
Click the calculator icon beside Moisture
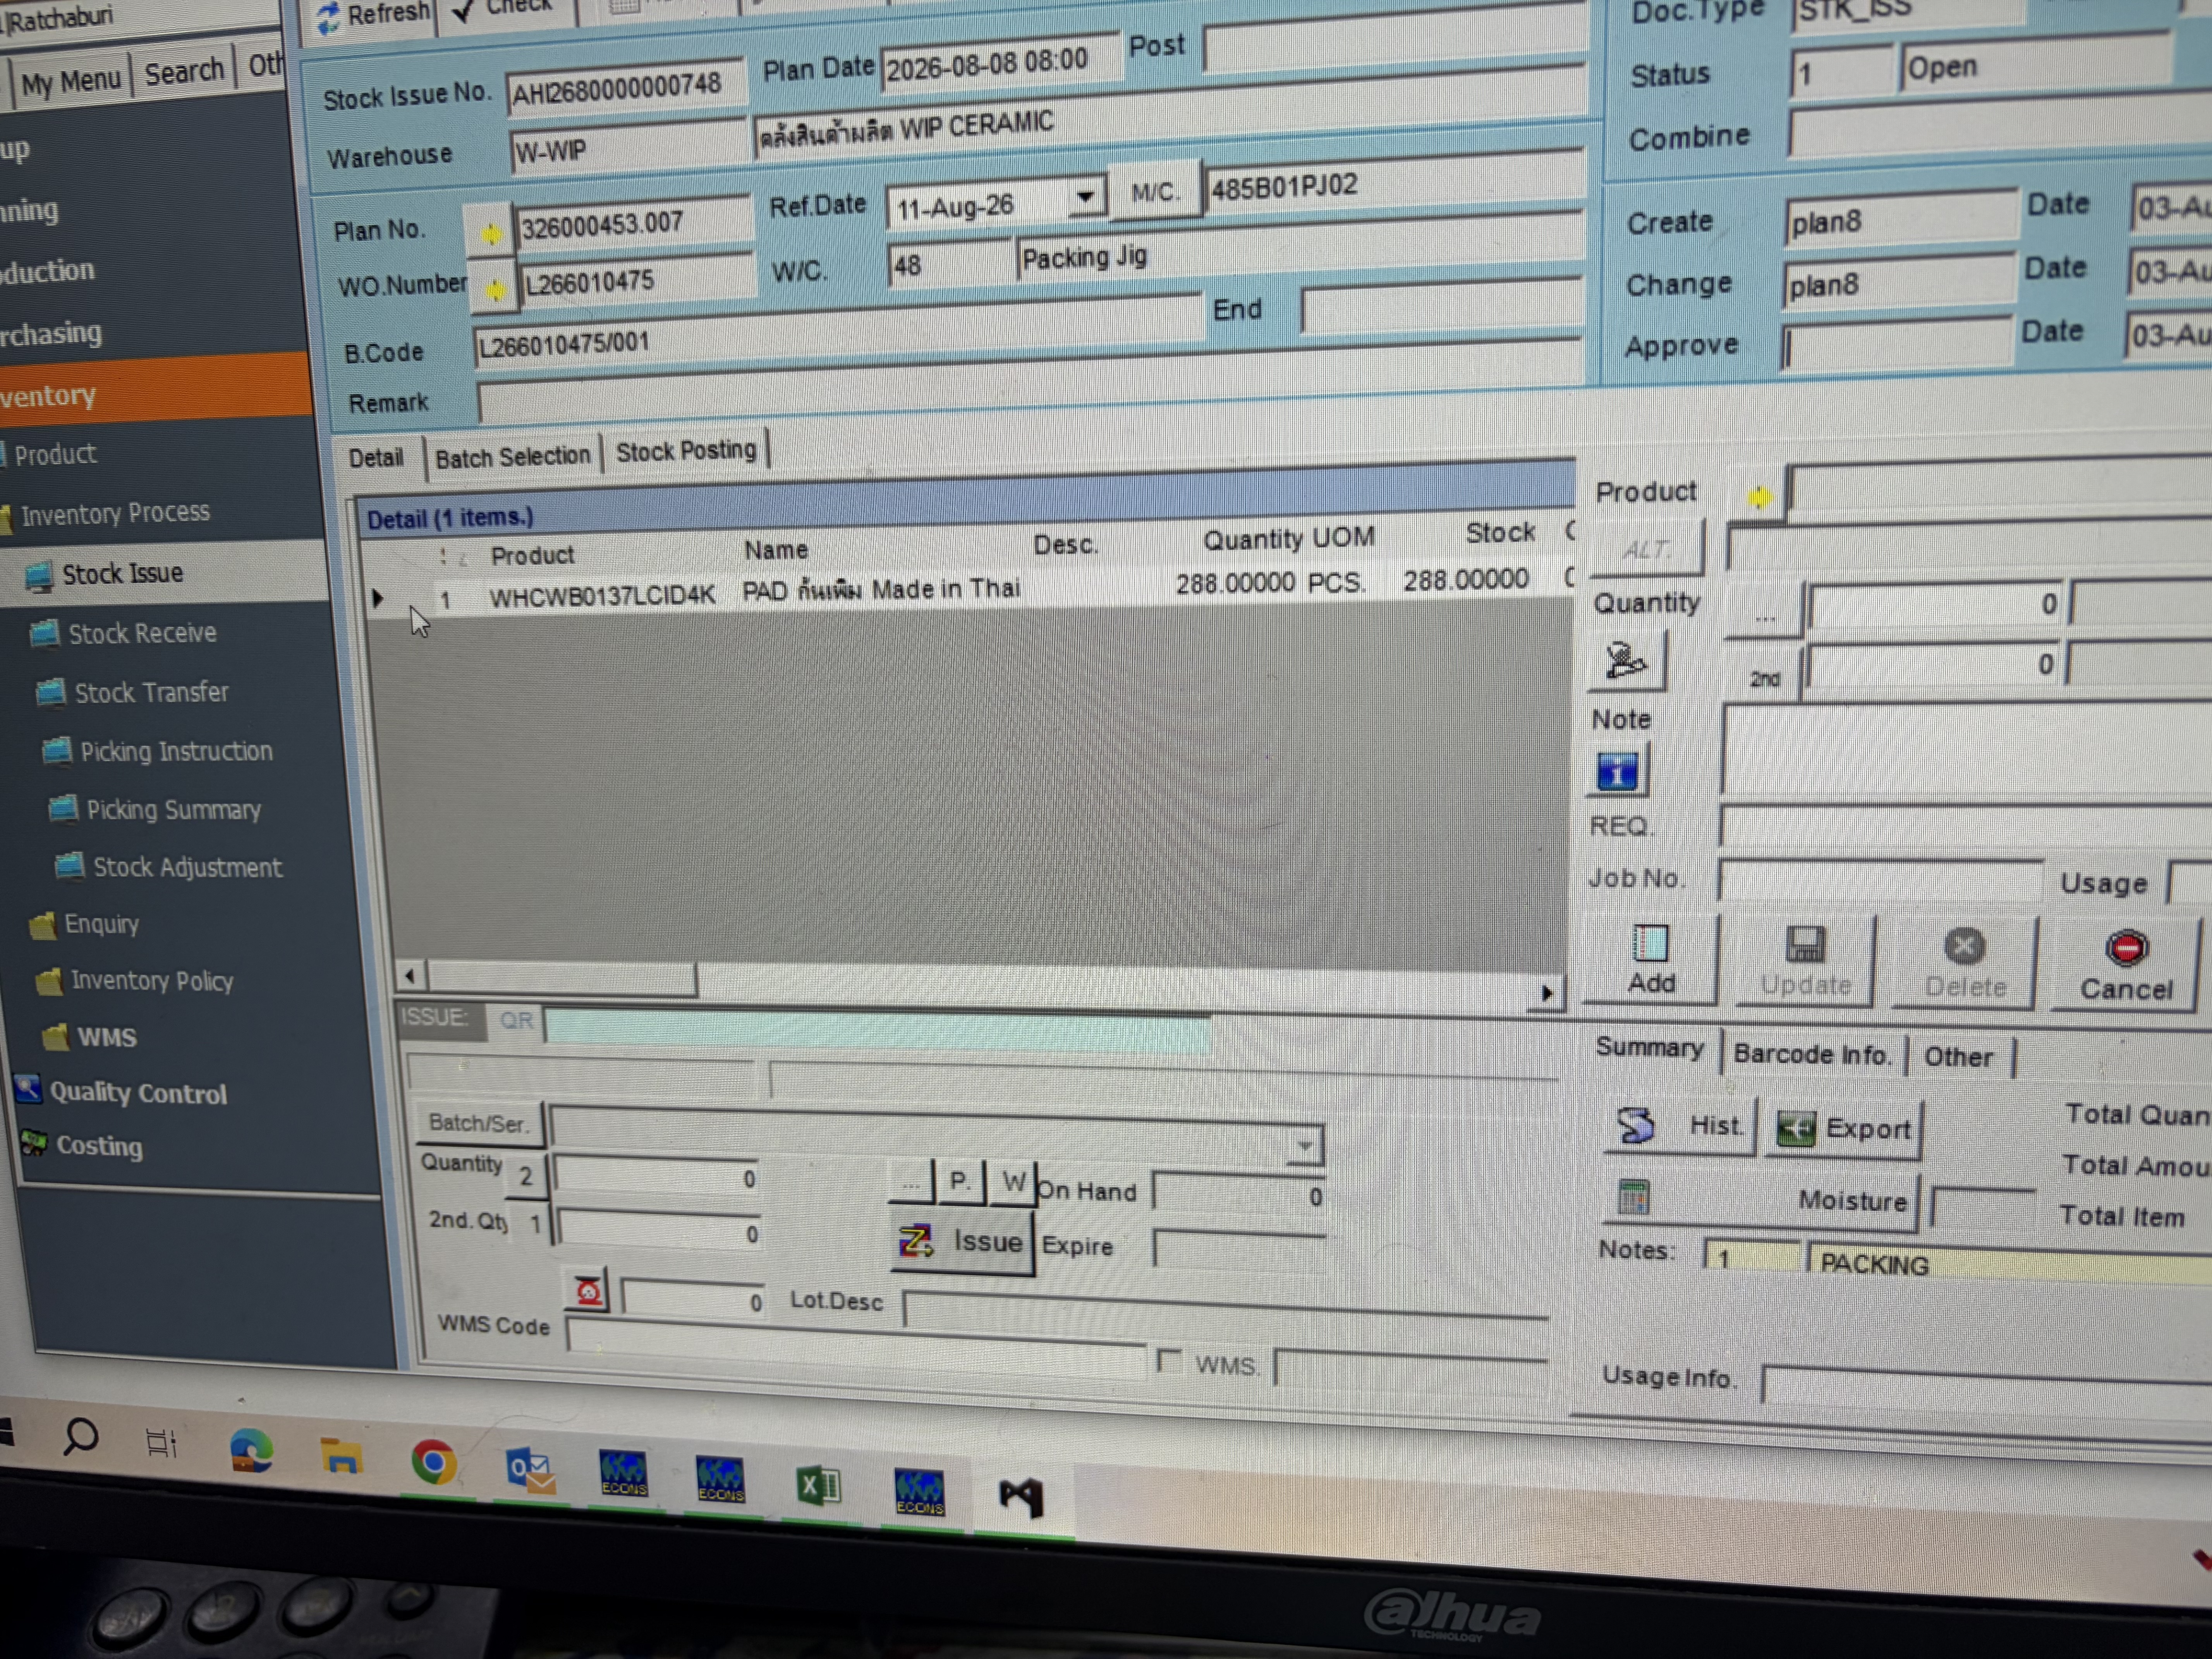tap(1633, 1197)
